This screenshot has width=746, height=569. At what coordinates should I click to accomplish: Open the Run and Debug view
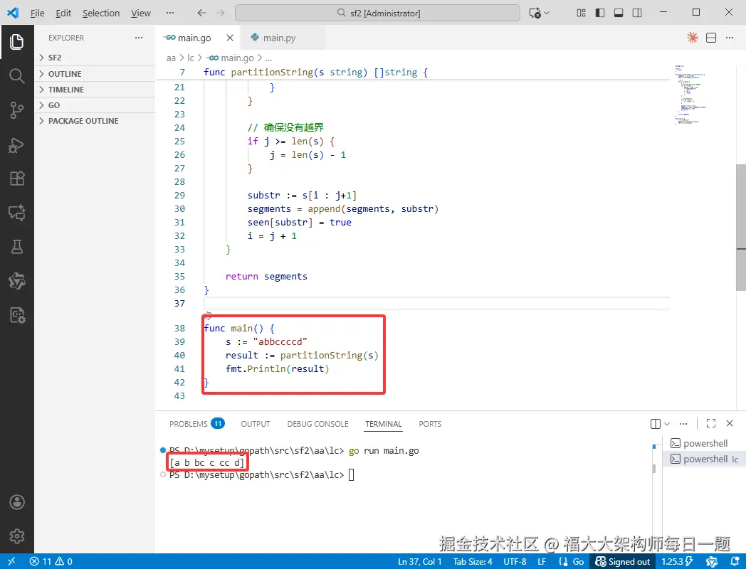(x=16, y=144)
